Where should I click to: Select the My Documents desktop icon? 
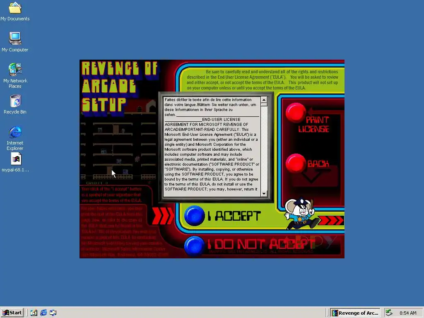[15, 12]
